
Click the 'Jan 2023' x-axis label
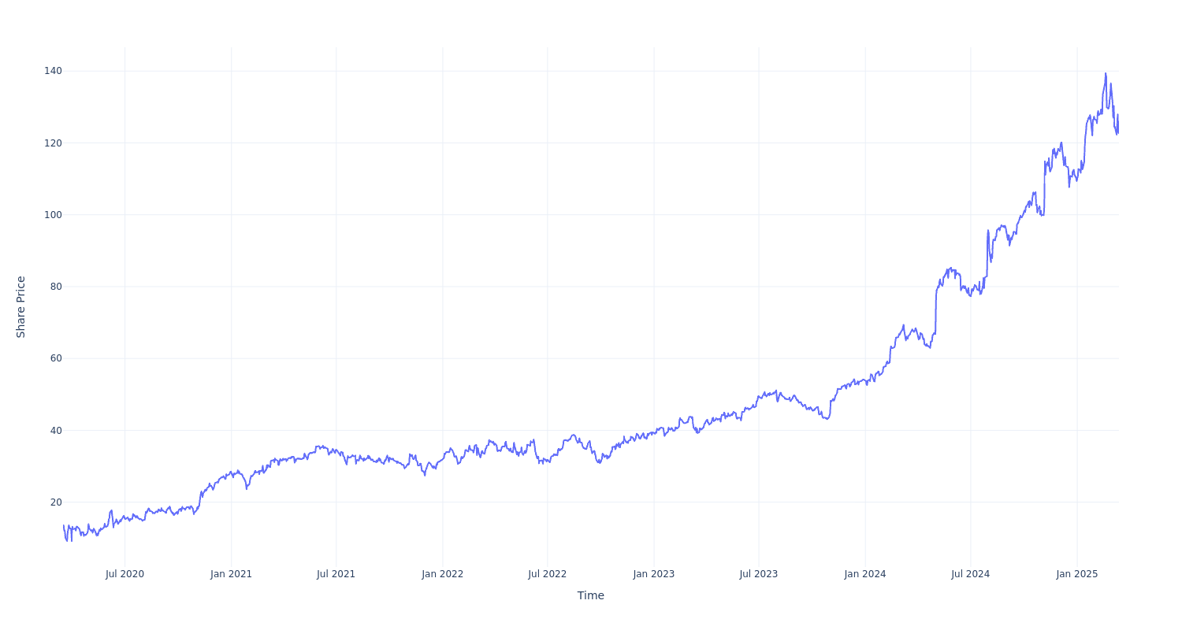pyautogui.click(x=654, y=574)
